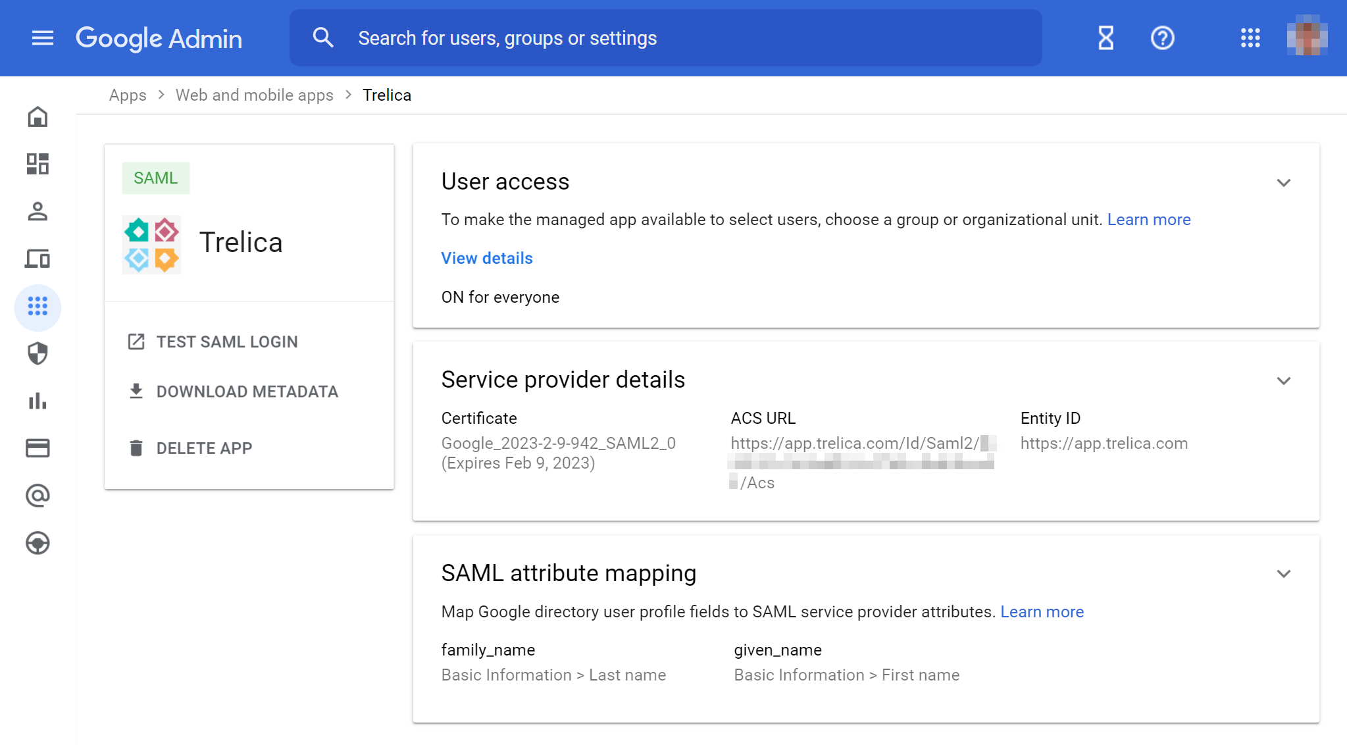Image resolution: width=1347 pixels, height=745 pixels.
Task: Click the Google Admin logo
Action: coord(159,38)
